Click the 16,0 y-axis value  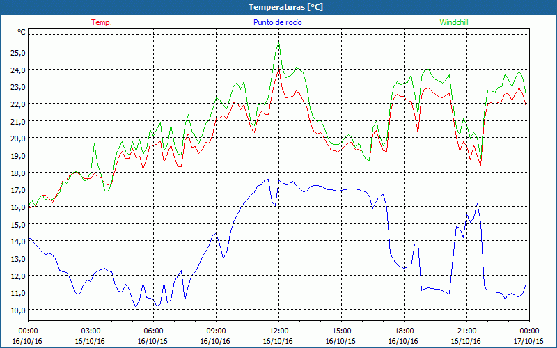(x=18, y=207)
